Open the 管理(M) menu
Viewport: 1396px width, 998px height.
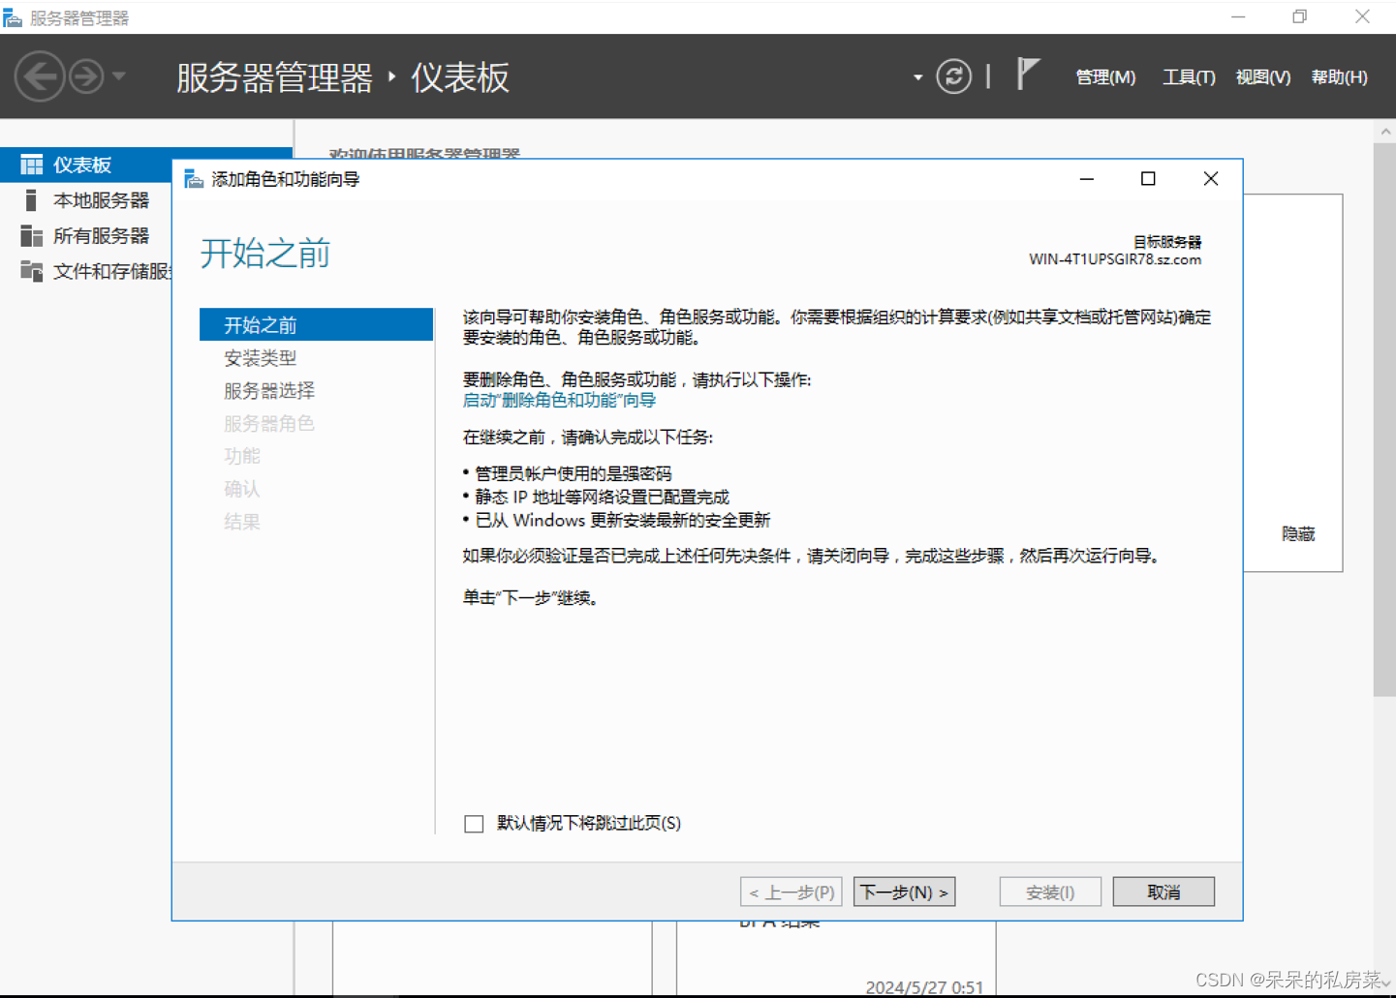coord(1105,77)
